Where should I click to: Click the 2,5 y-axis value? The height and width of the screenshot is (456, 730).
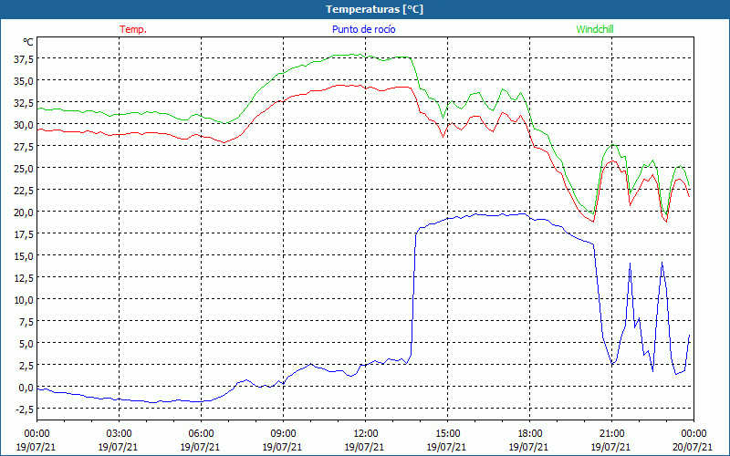coord(26,365)
